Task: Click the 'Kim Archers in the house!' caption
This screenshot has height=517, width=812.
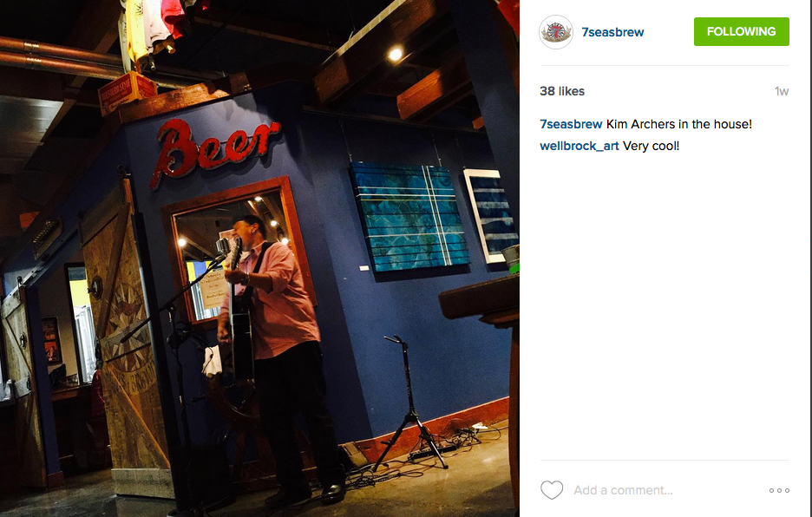Action: [x=679, y=124]
